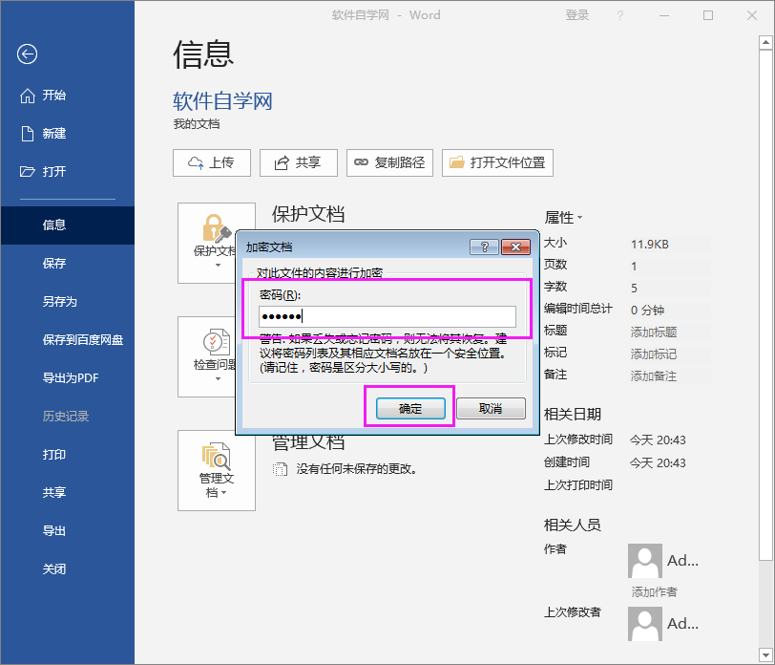Image resolution: width=775 pixels, height=665 pixels.
Task: Click the back arrow at top left
Action: (x=27, y=54)
